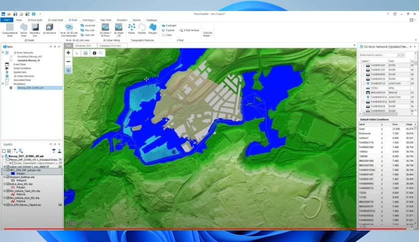Open the Results ribbon tab

[137, 20]
